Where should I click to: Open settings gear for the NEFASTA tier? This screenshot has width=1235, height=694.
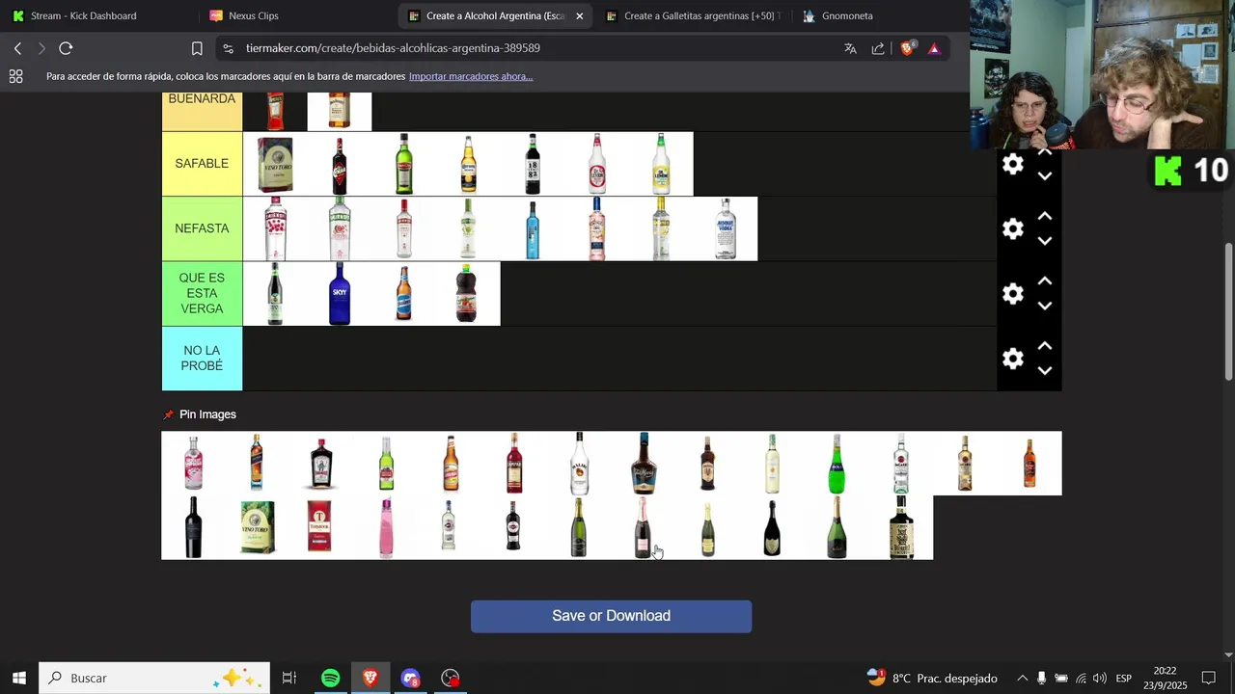click(x=1012, y=228)
